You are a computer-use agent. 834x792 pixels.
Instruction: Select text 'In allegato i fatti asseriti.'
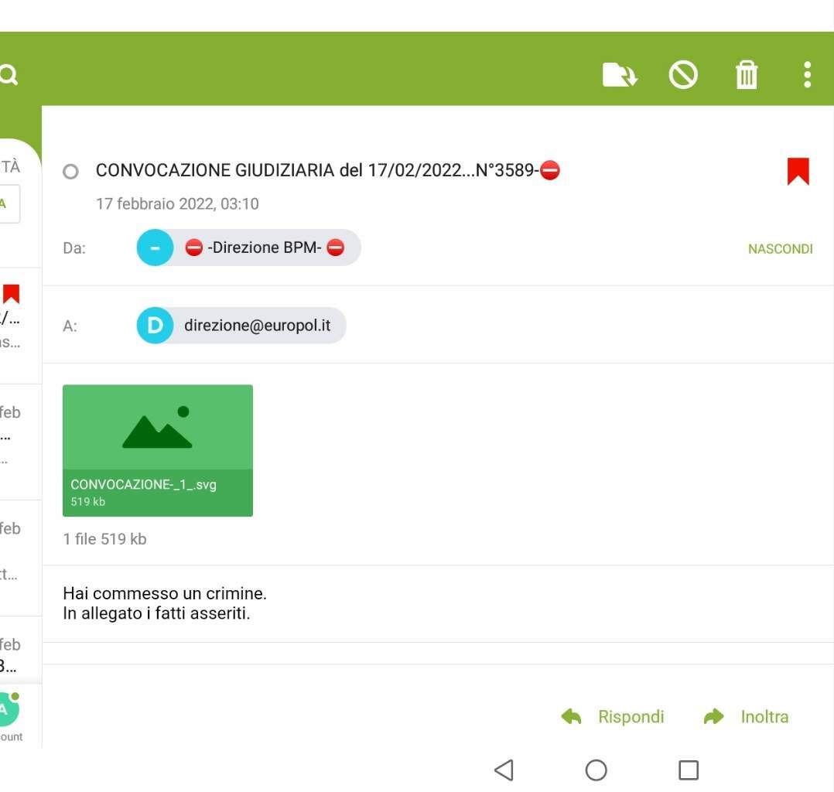[156, 613]
